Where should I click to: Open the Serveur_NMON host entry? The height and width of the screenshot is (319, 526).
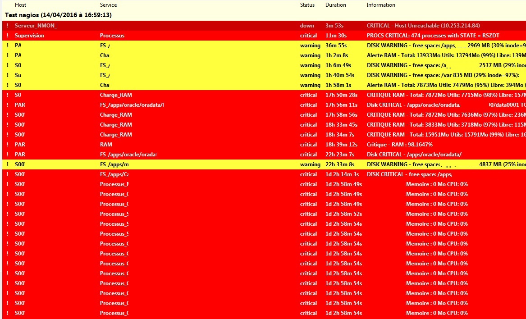pos(36,26)
